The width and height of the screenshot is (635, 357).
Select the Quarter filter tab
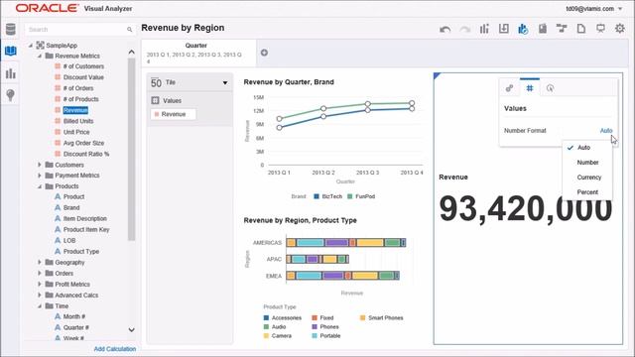coord(198,53)
